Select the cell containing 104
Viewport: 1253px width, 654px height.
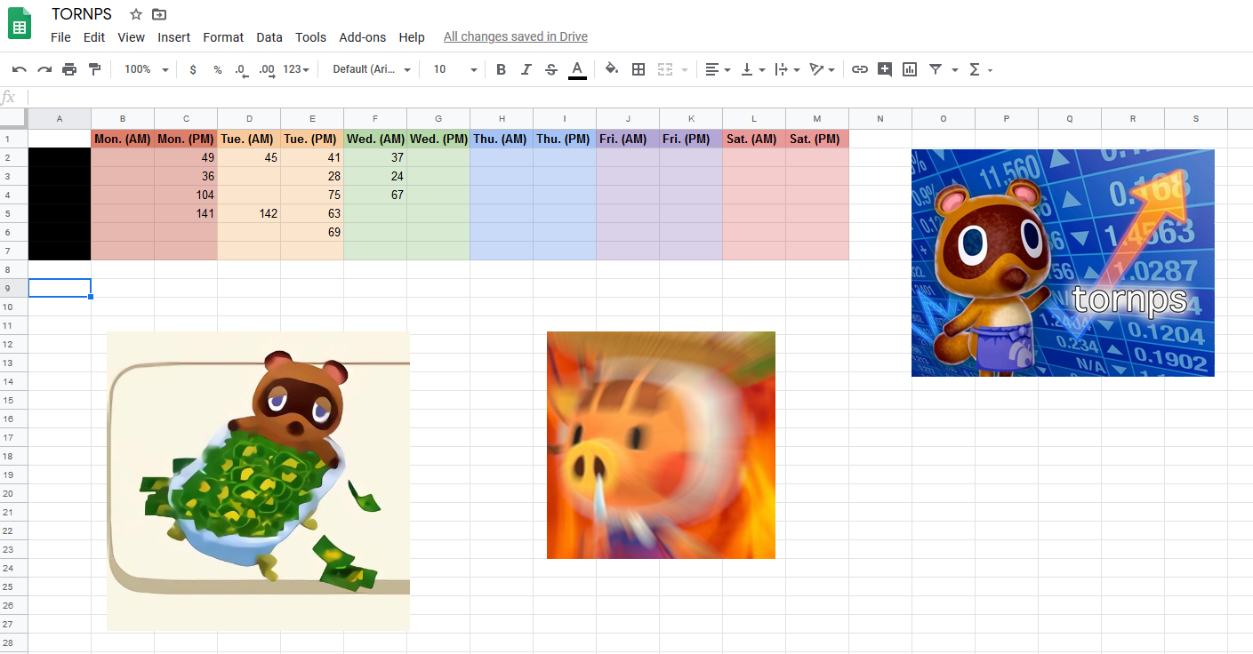pos(186,195)
